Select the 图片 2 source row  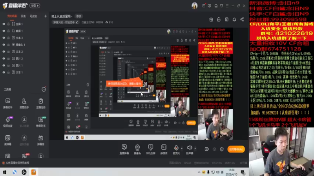click(x=24, y=58)
